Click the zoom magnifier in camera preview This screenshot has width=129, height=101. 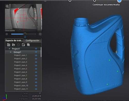click(7, 6)
